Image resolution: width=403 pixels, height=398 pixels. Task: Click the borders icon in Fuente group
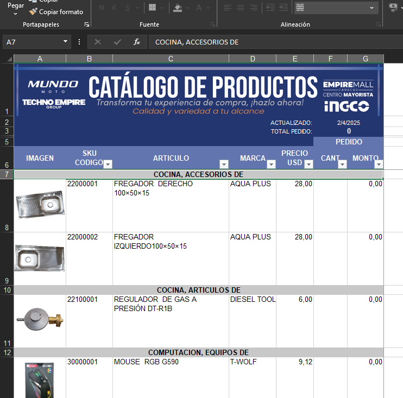click(x=152, y=8)
